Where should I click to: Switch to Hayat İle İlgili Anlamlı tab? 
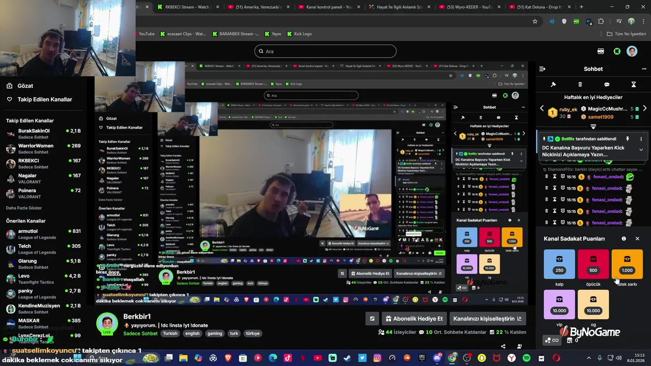pos(398,7)
